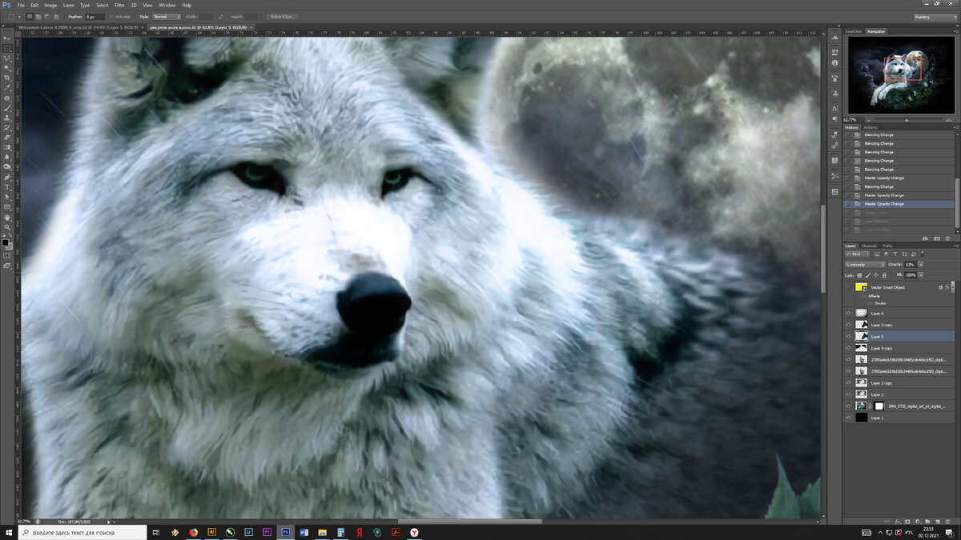
Task: Click Intersect with selection mode icon
Action: pos(57,16)
